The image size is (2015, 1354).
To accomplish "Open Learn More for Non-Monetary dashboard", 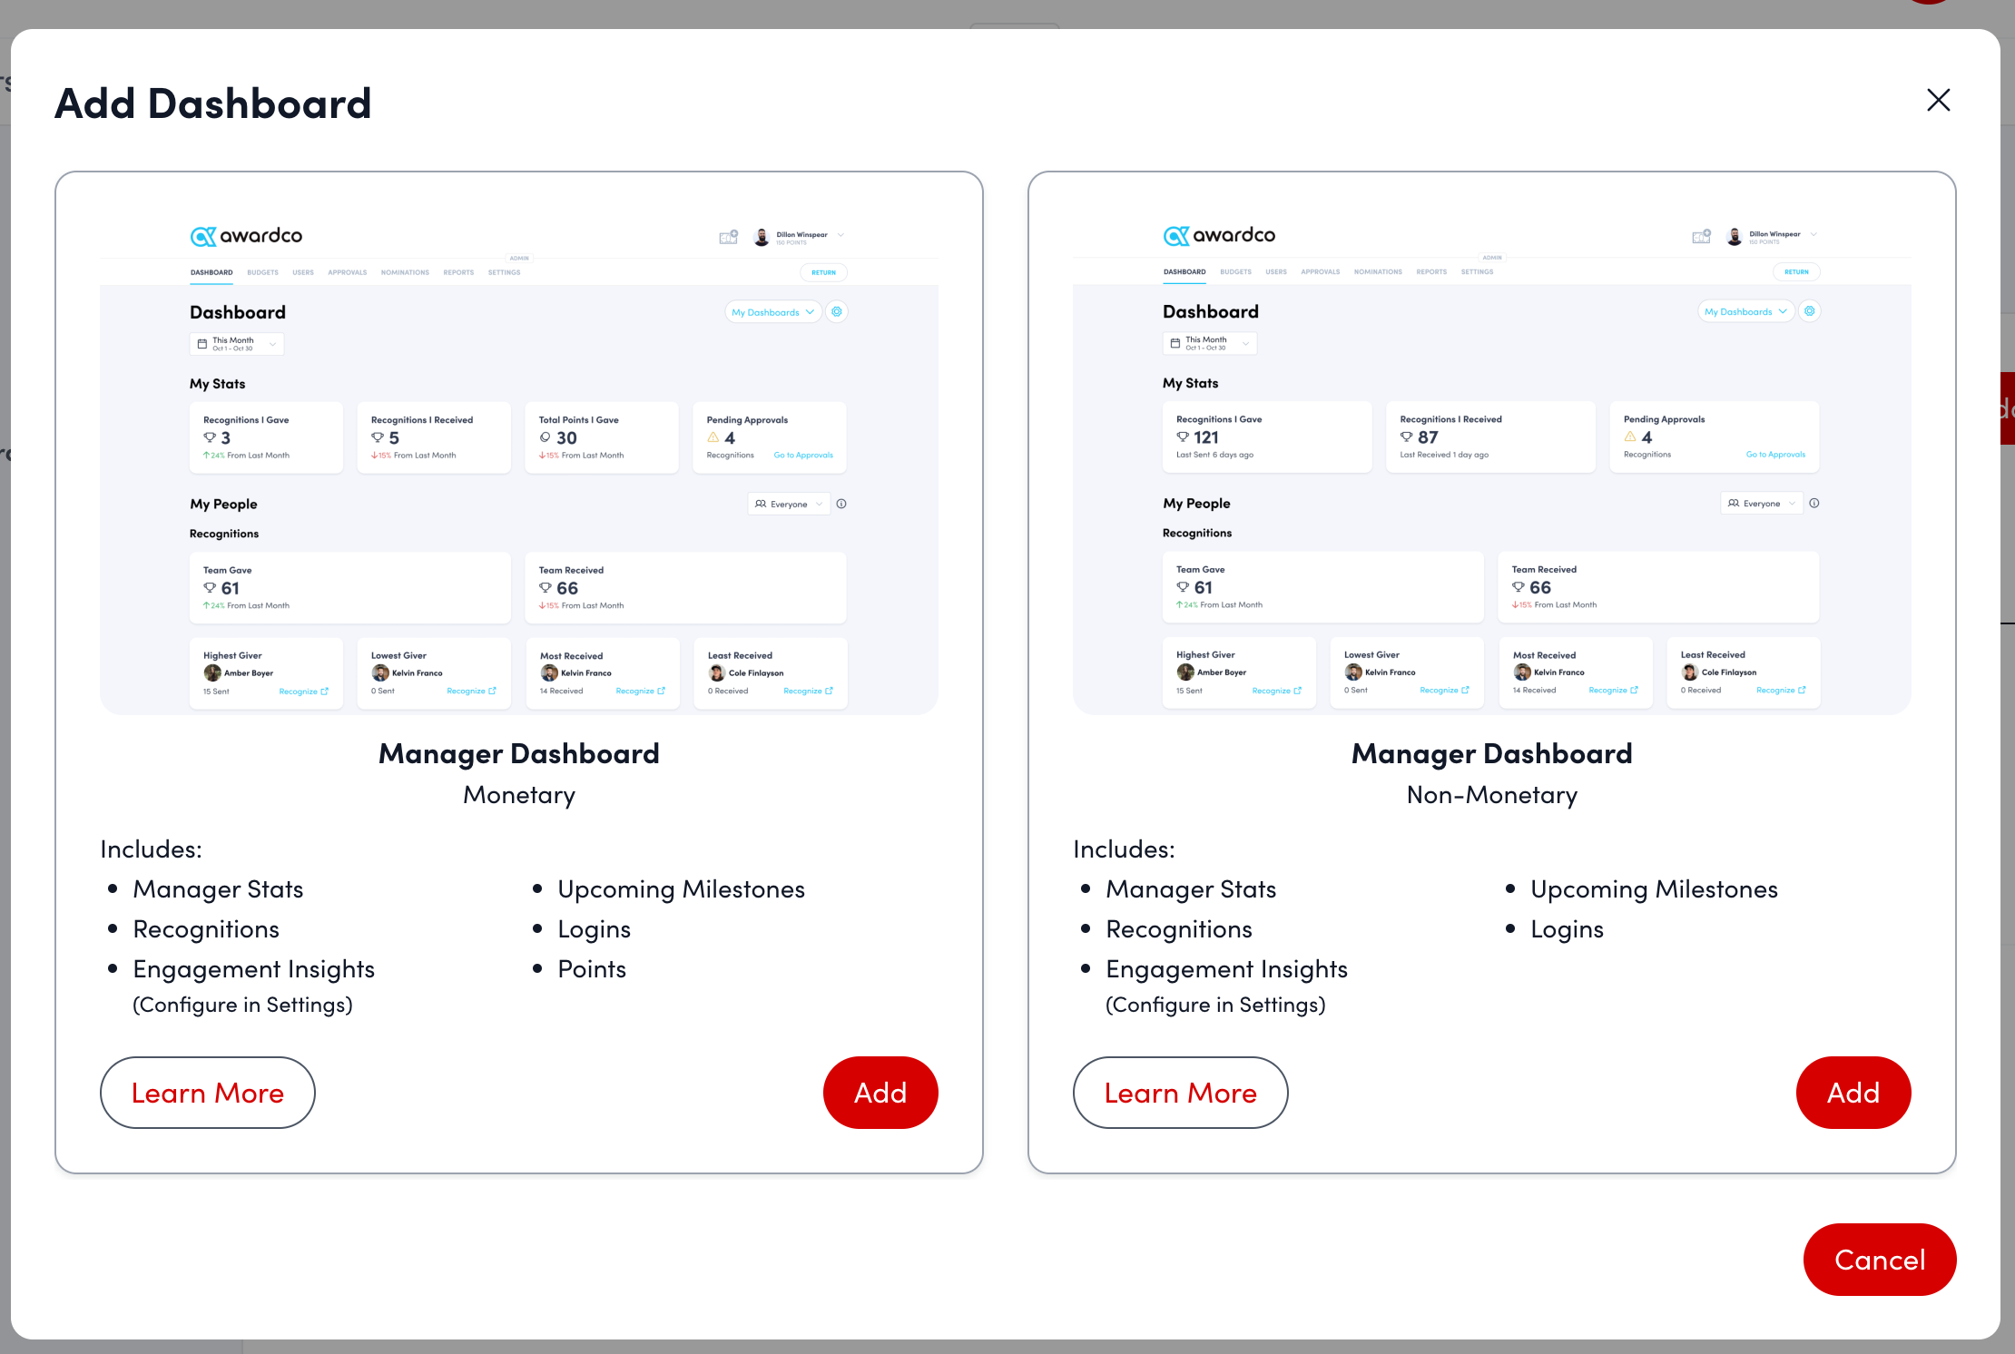I will [1180, 1093].
